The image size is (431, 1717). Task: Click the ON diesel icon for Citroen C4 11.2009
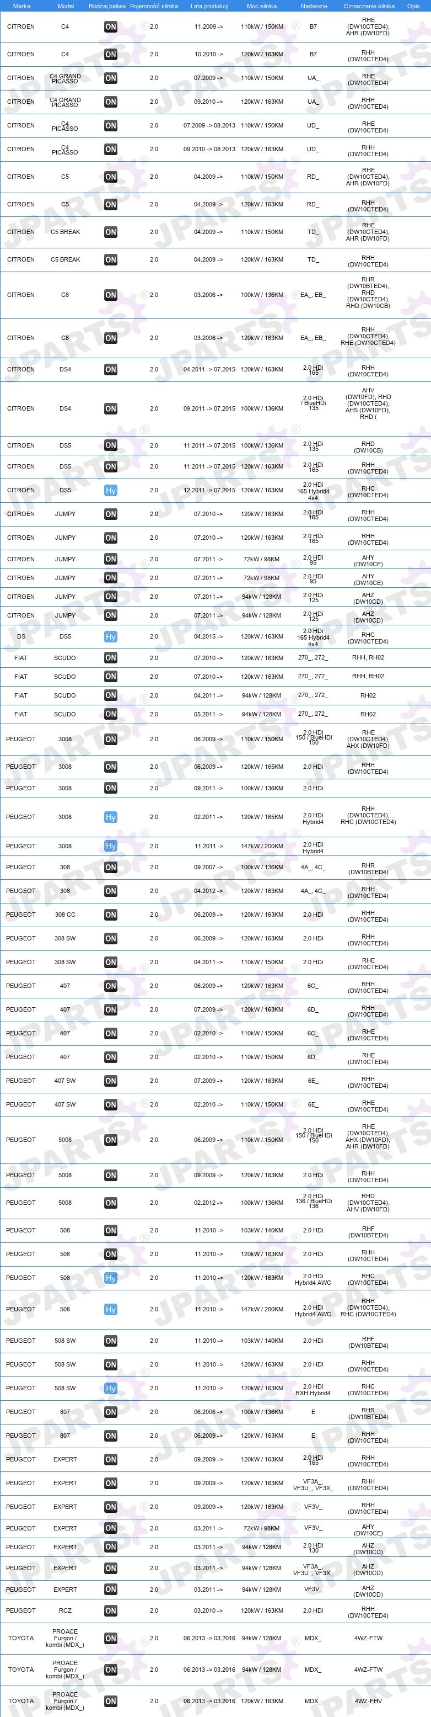110,26
